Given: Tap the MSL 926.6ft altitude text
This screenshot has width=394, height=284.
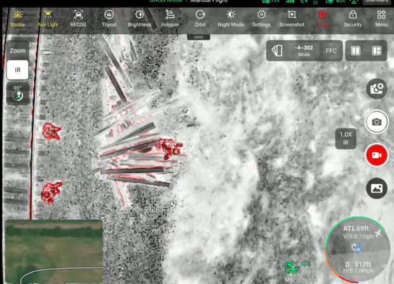Looking at the screenshot, I should (301, 280).
